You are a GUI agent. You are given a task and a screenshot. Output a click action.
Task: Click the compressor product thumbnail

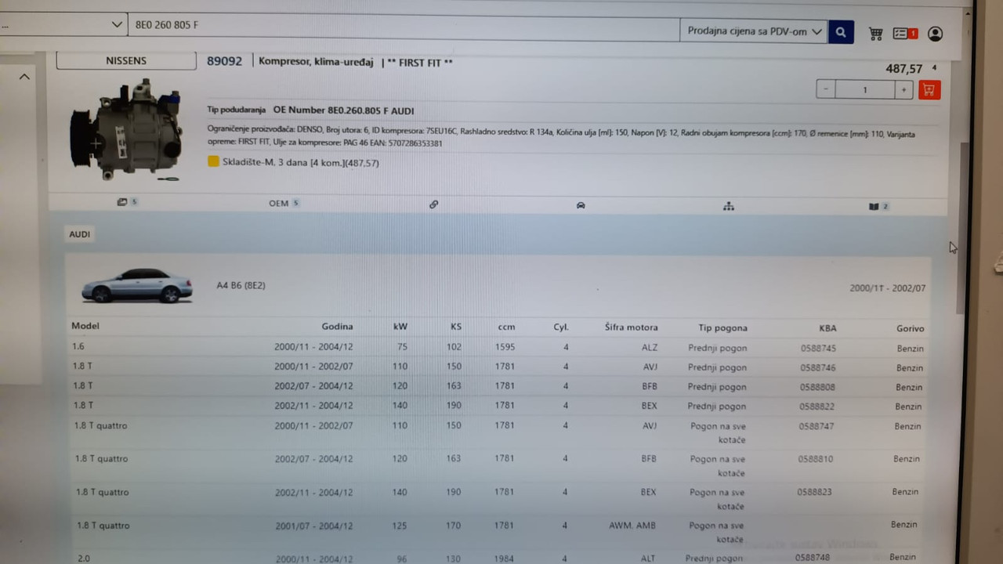coord(127,129)
